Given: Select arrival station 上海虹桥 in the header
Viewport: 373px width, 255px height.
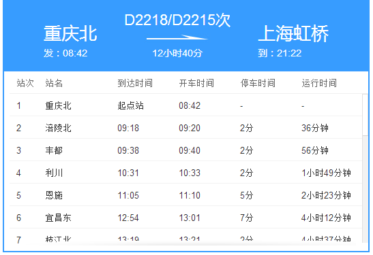Looking at the screenshot, I should 293,34.
